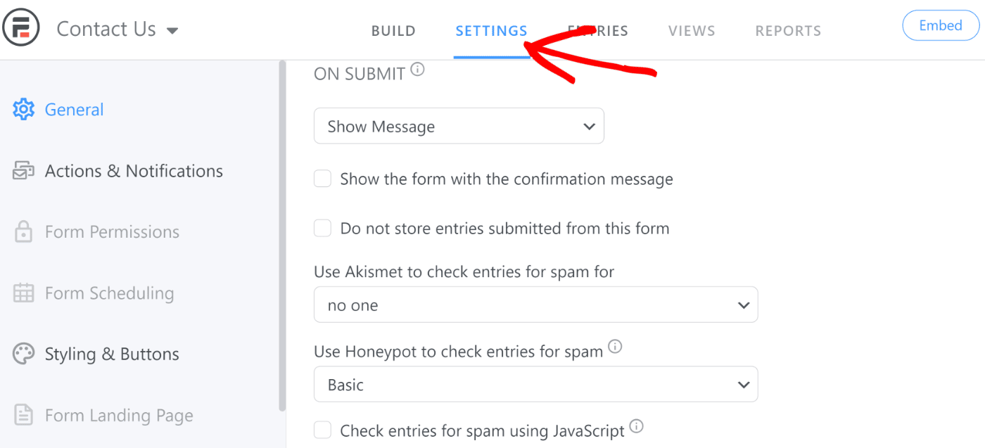The height and width of the screenshot is (448, 985).
Task: Click the On Submit info icon
Action: pyautogui.click(x=418, y=69)
